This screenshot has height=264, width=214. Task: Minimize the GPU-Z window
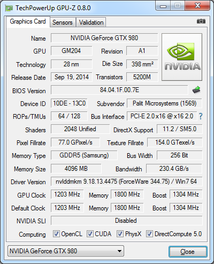tap(163, 6)
